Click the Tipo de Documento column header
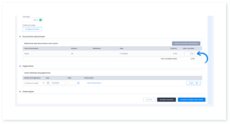This screenshot has height=124, width=230. (x=31, y=48)
